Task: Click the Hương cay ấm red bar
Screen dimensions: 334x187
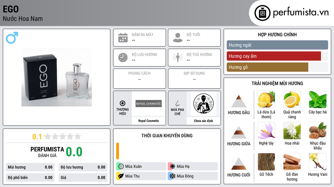Action: (274, 56)
